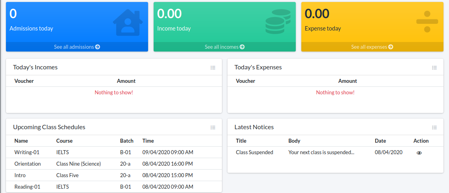Click the Latest Notices panel title
449x193 pixels.
(x=254, y=127)
